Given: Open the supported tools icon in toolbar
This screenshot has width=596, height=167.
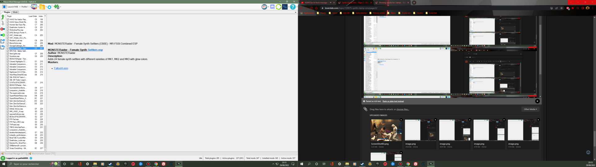Looking at the screenshot, I should click(34, 6).
